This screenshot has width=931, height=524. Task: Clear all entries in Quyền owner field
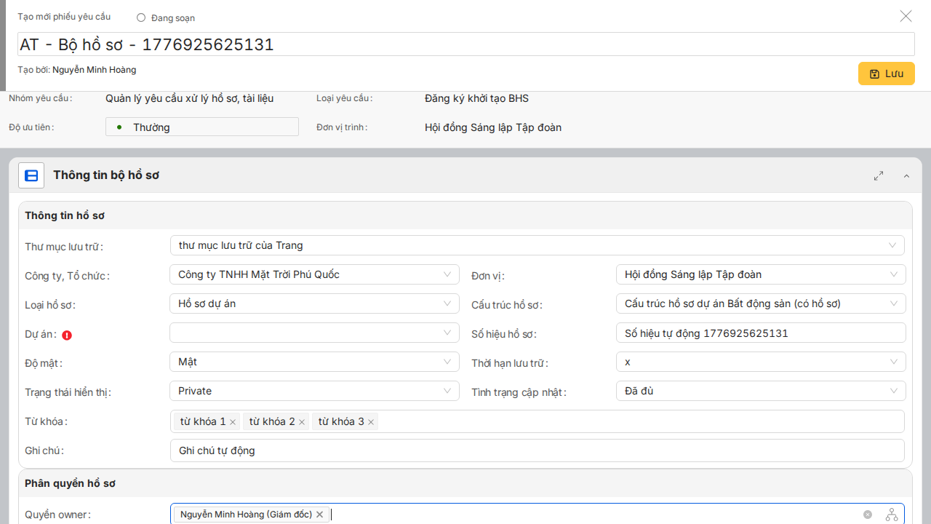point(868,515)
